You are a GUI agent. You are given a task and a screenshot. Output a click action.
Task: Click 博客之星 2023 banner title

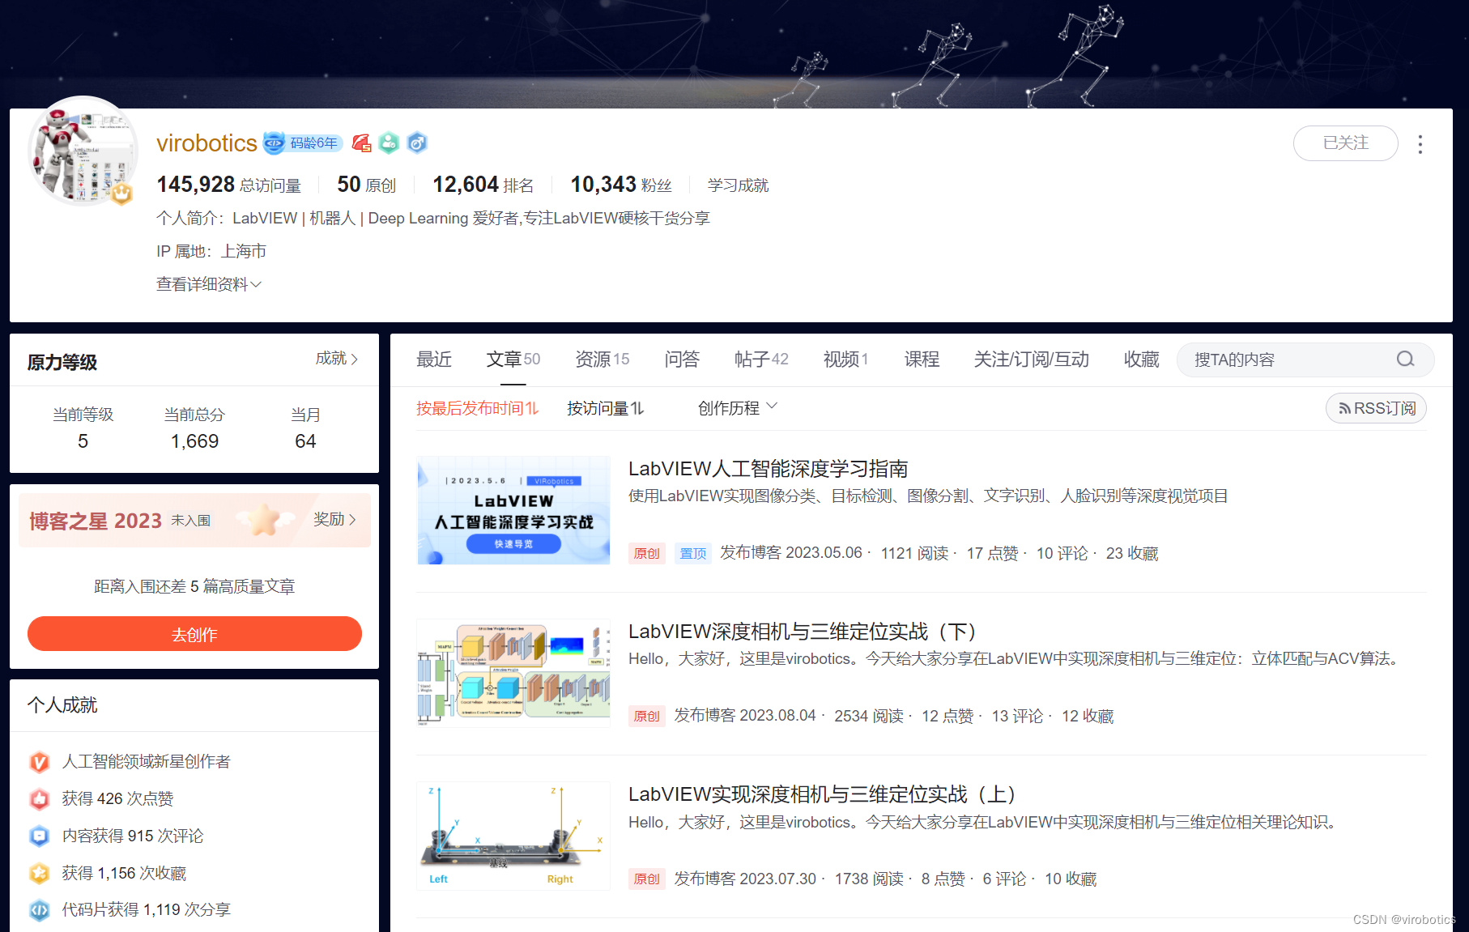coord(96,521)
